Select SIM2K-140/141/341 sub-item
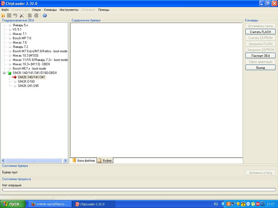 (31, 77)
